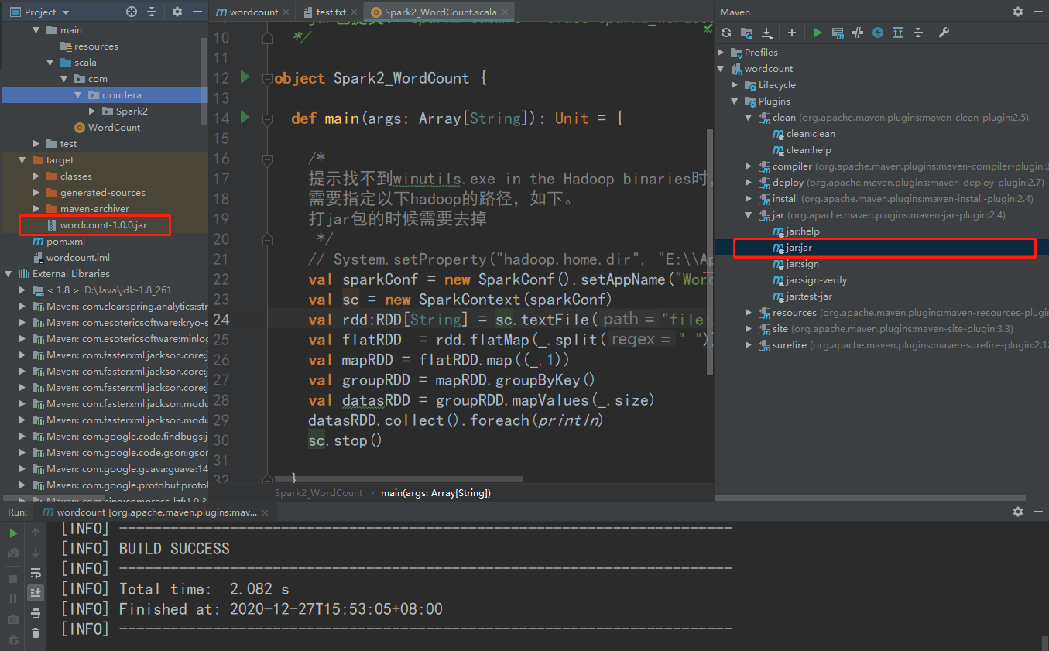Viewport: 1049px width, 651px height.
Task: Click Spark2_WordCount breadcrumb
Action: tap(318, 493)
